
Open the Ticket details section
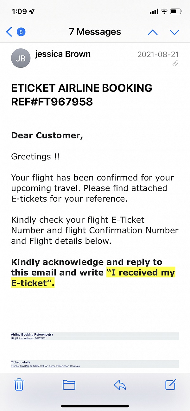[95, 364]
